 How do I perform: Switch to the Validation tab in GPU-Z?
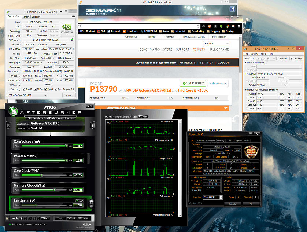point(36,17)
